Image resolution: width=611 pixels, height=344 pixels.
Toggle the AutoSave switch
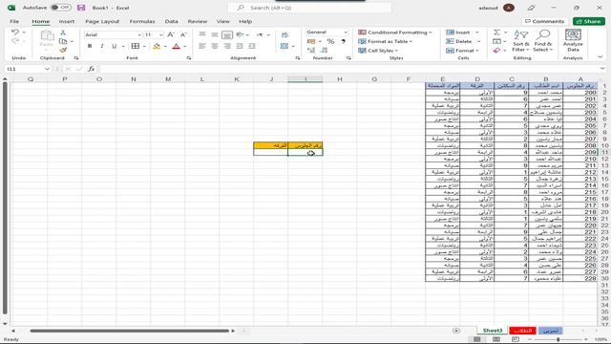coord(60,8)
